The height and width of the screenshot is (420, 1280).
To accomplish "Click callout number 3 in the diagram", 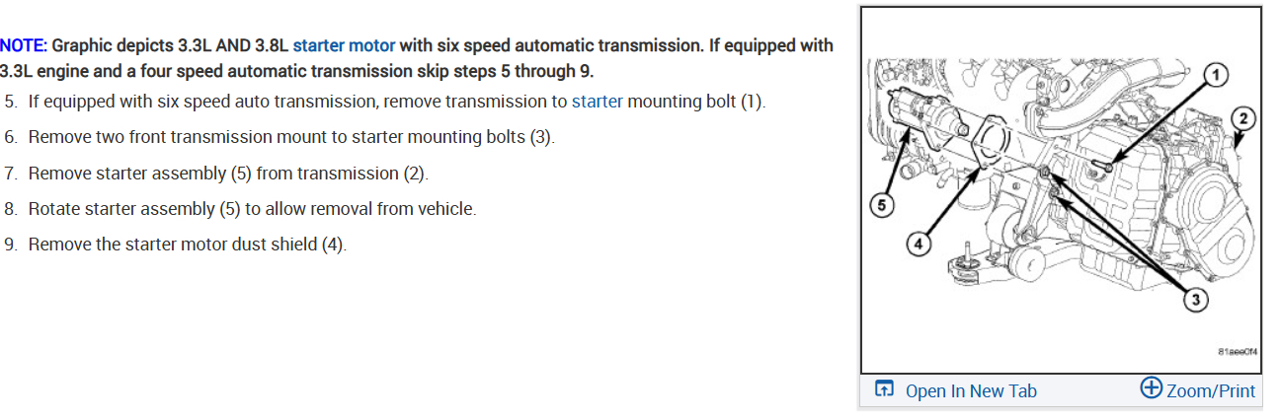I will click(x=1196, y=302).
